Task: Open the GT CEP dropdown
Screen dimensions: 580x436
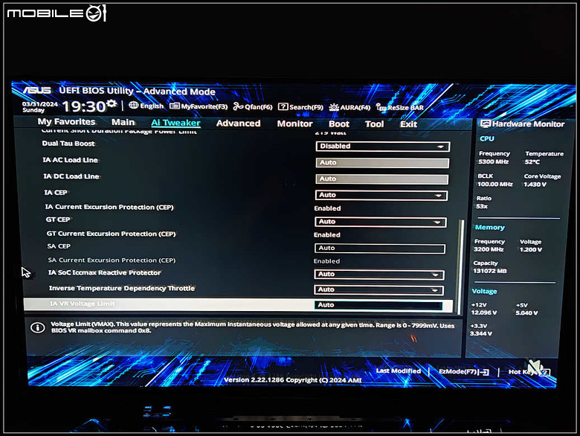Action: coord(381,222)
